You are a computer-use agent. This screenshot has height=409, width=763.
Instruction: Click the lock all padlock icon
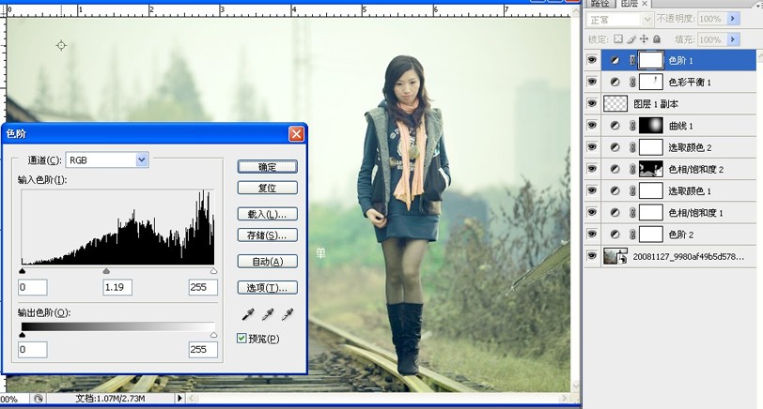pyautogui.click(x=657, y=38)
